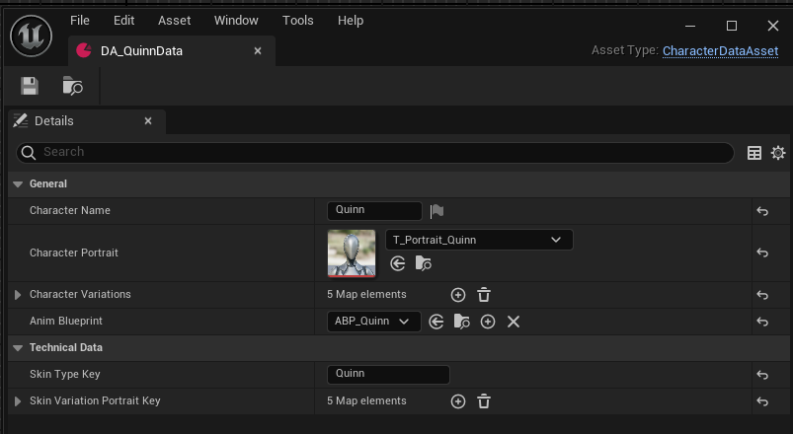Browse to the Character Portrait texture asset
The height and width of the screenshot is (434, 793).
click(x=423, y=263)
